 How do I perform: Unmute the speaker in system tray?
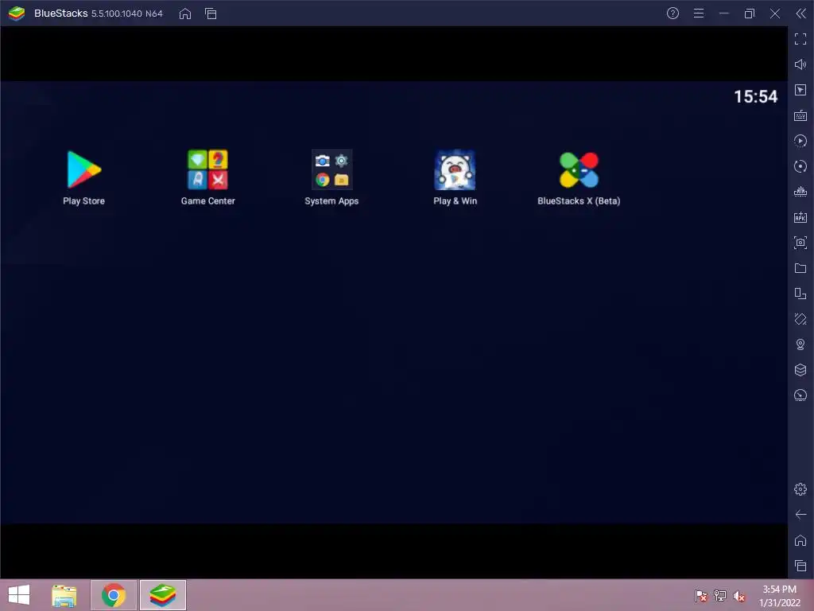tap(739, 596)
